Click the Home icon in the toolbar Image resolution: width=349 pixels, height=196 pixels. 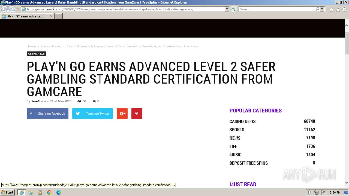click(x=331, y=10)
